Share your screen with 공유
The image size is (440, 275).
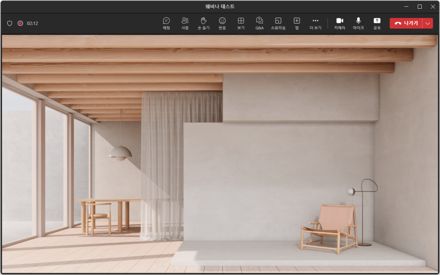coord(377,23)
